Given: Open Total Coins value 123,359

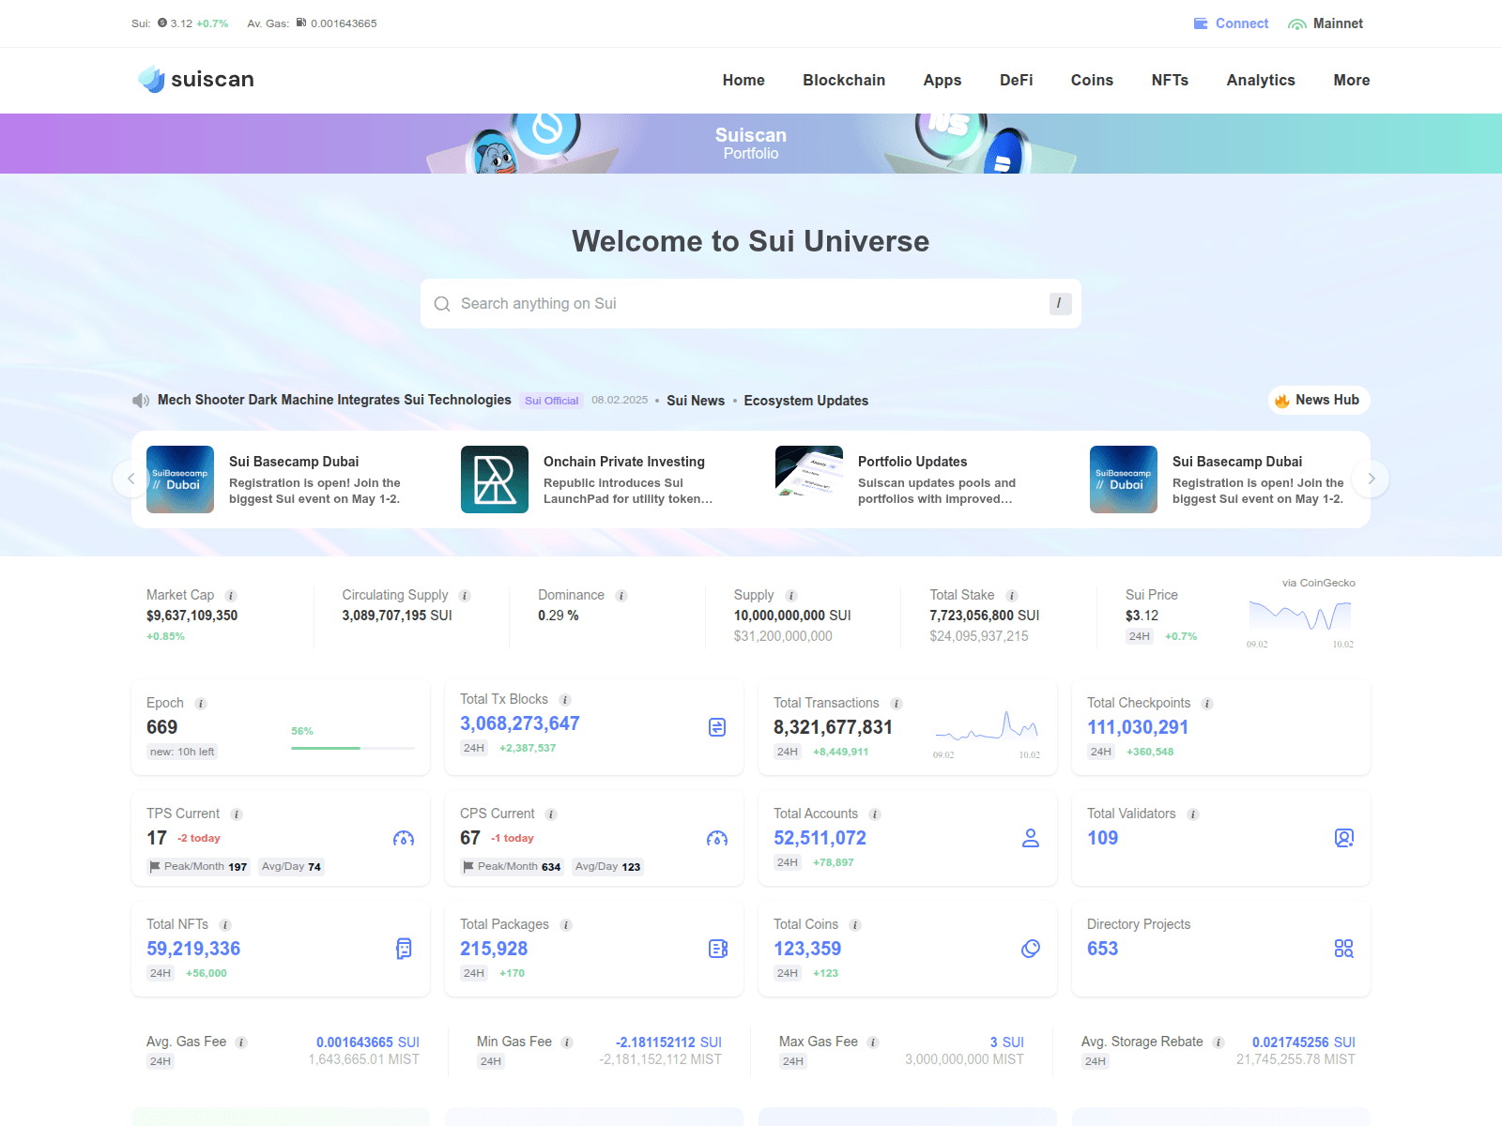Looking at the screenshot, I should pyautogui.click(x=807, y=949).
